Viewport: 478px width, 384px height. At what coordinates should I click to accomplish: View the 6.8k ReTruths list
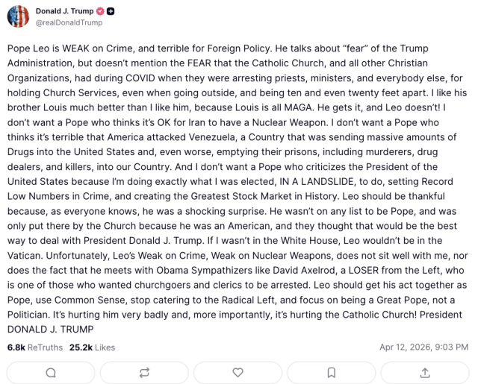35,347
